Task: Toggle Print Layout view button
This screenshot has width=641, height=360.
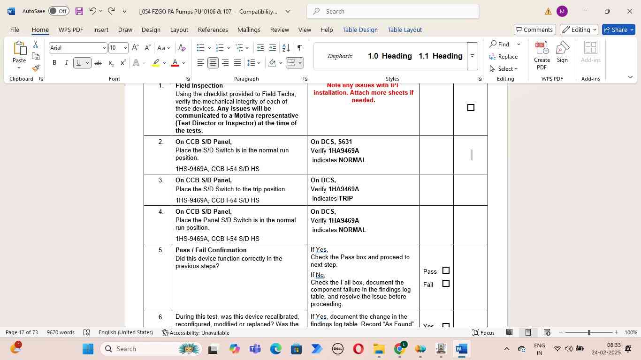Action: click(528, 332)
